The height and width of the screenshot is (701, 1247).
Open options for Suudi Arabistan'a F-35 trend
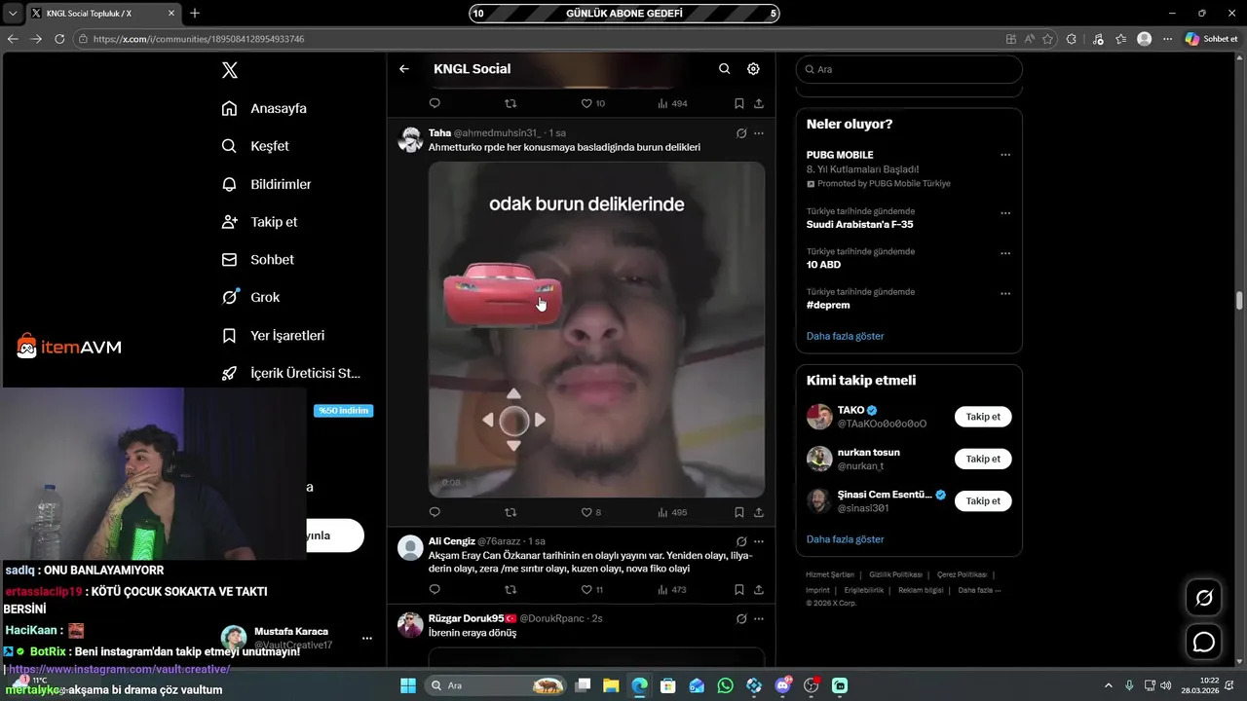click(x=1005, y=213)
